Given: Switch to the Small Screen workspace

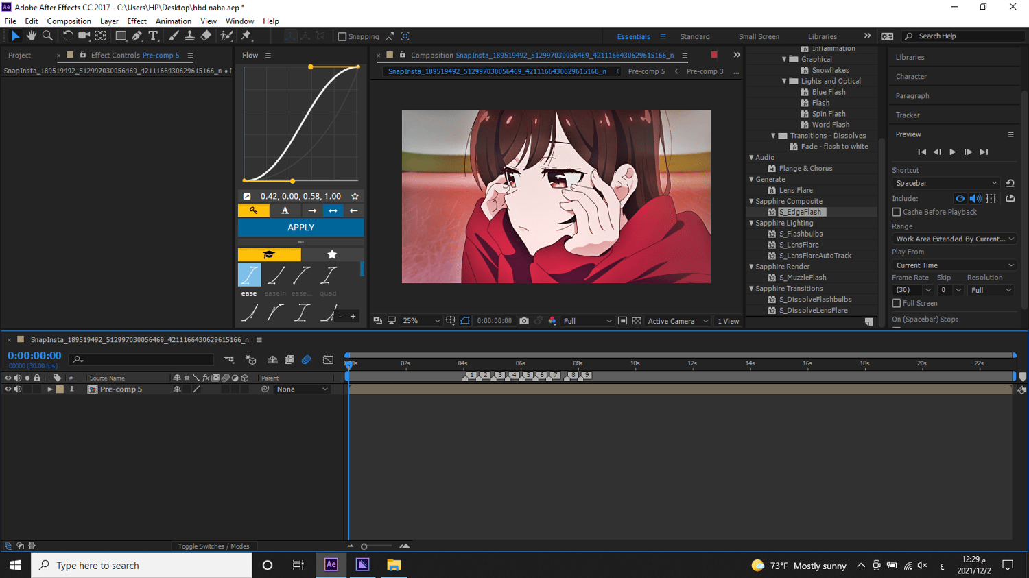Looking at the screenshot, I should point(759,36).
